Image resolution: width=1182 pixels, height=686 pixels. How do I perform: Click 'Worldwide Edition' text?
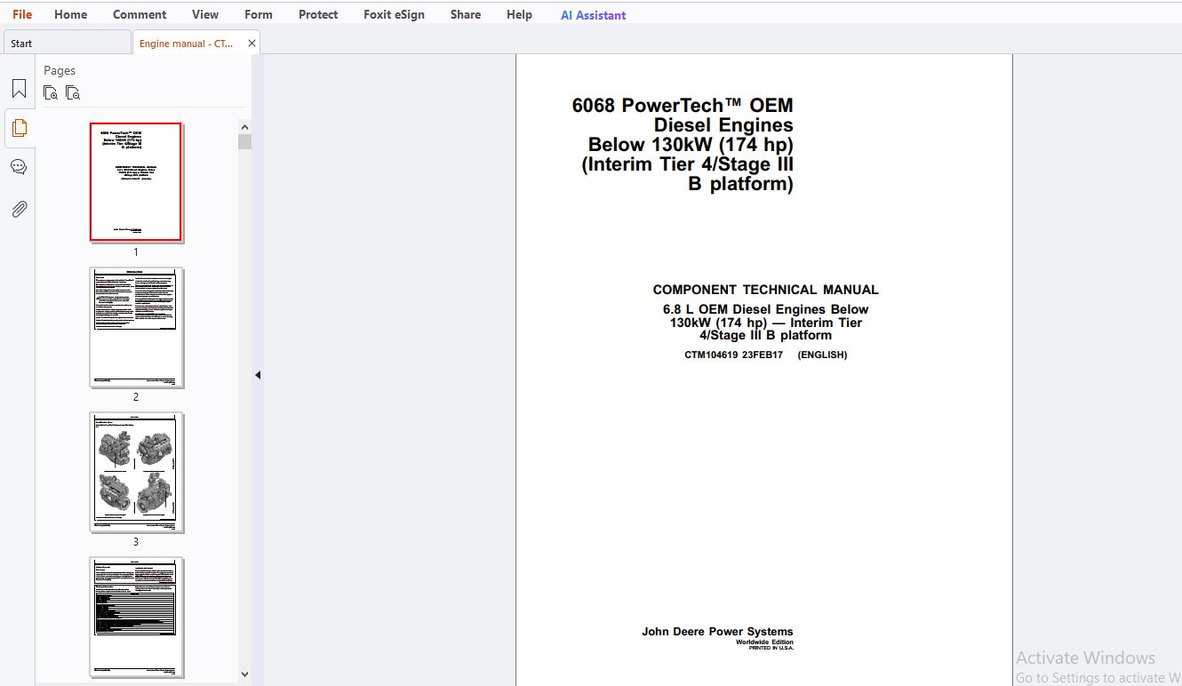[x=764, y=642]
